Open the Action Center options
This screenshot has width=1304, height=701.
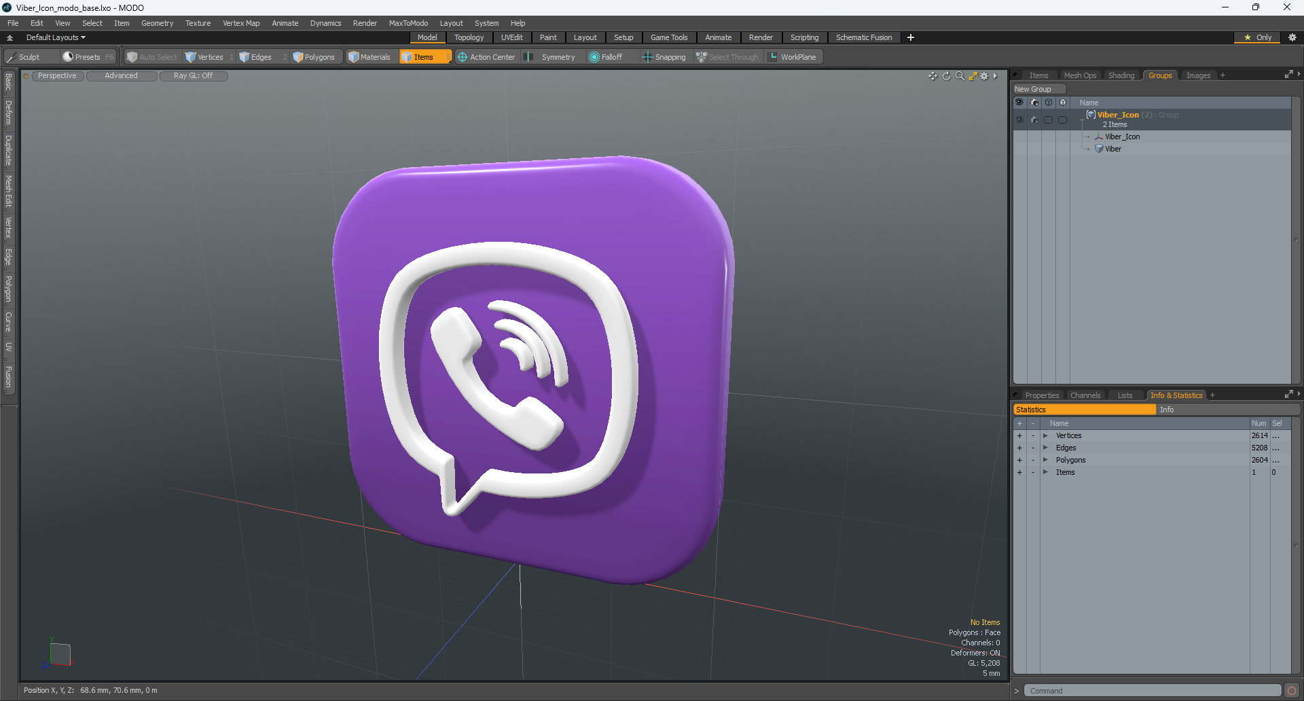point(486,57)
